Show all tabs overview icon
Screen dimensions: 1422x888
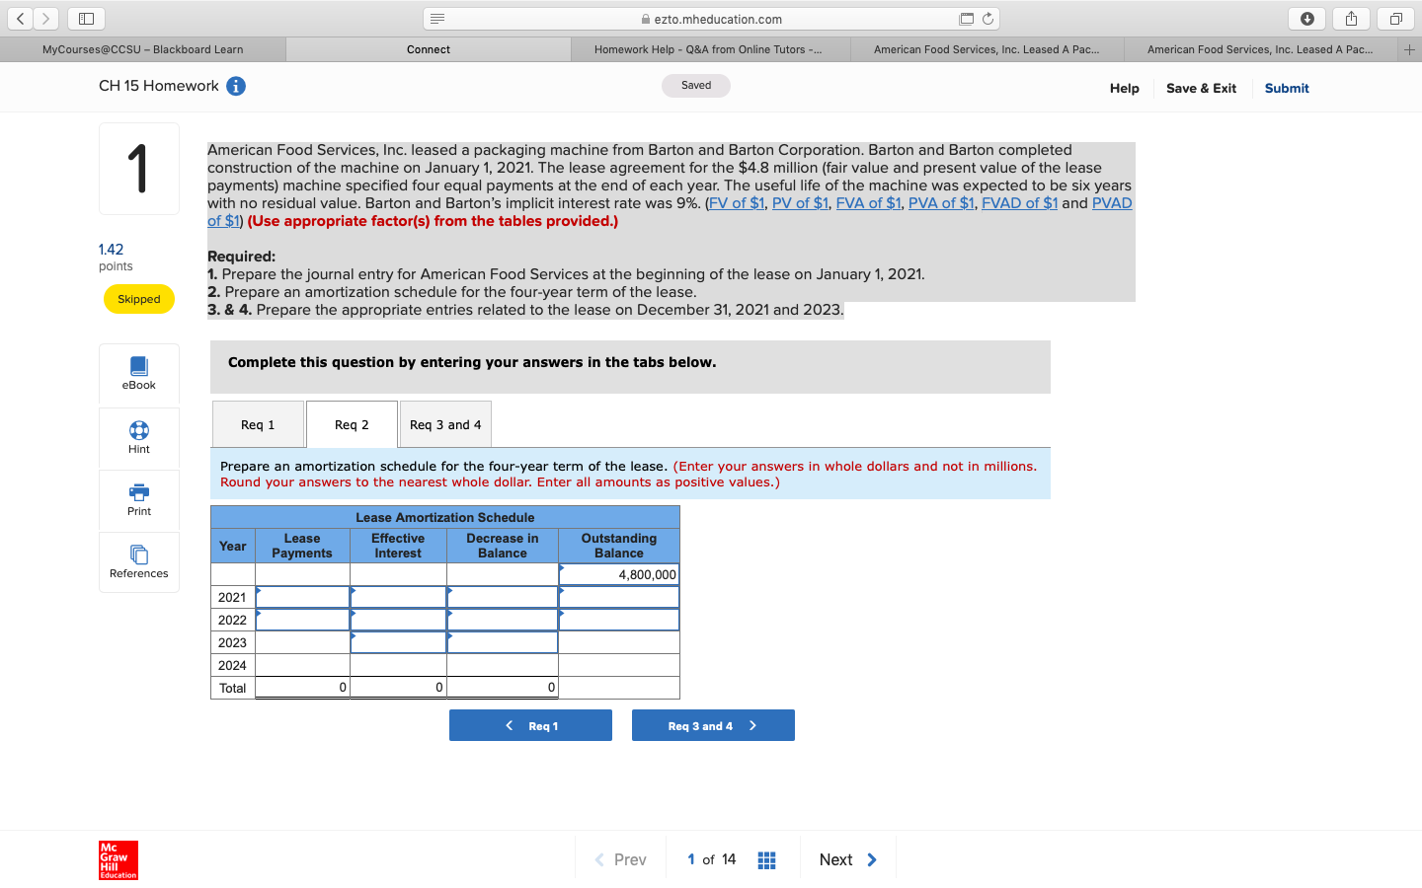1395,19
